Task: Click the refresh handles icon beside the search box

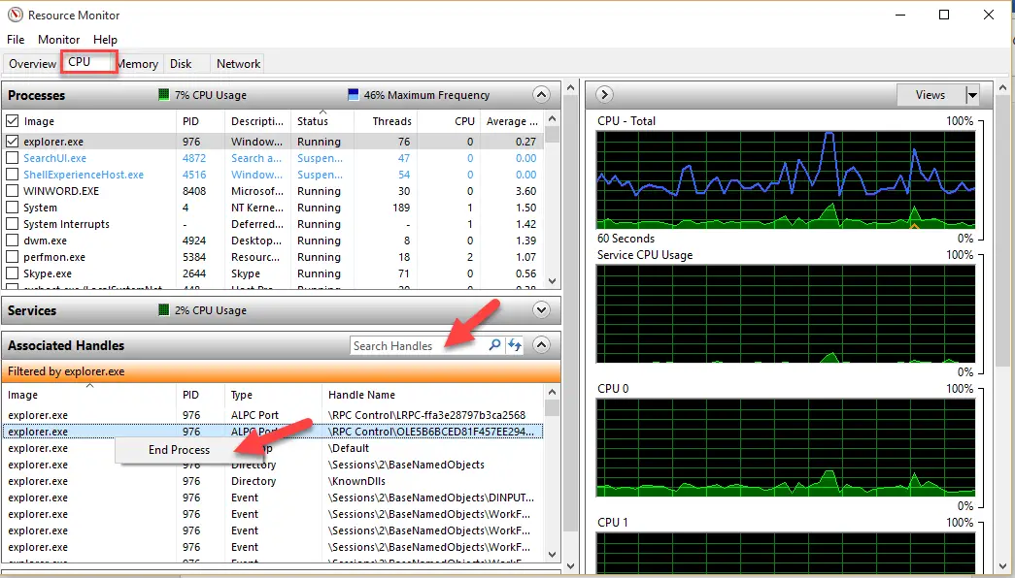Action: [x=515, y=345]
